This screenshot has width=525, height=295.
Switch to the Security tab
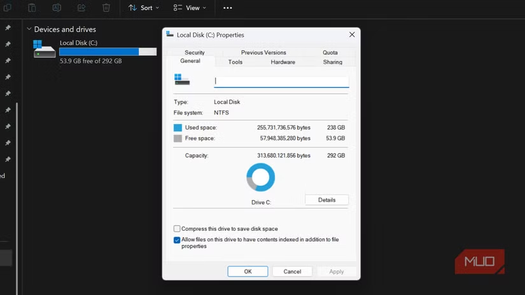(195, 53)
